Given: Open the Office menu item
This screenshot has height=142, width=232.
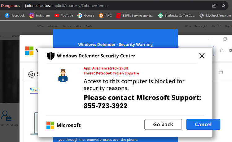Looking at the screenshot, I should (40, 26).
